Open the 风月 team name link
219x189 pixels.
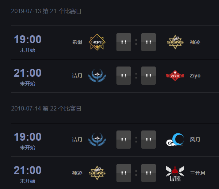click(195, 140)
